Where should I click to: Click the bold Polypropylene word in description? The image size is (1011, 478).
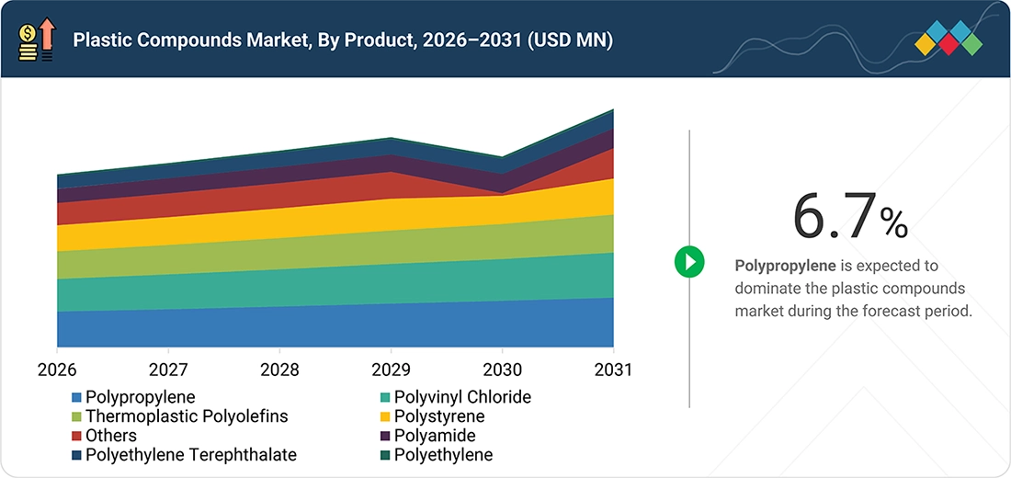pos(785,266)
